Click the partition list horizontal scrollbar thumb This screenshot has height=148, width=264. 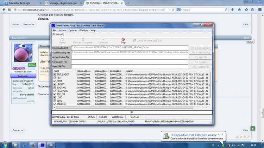(x=124, y=108)
